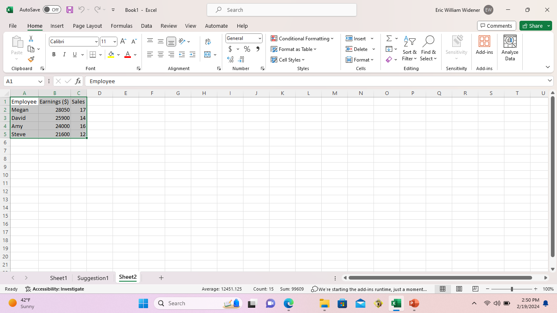
Task: Toggle the AutoSave switch
Action: point(52,10)
